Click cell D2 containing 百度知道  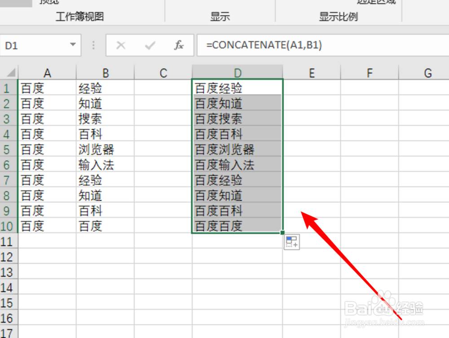click(x=238, y=103)
